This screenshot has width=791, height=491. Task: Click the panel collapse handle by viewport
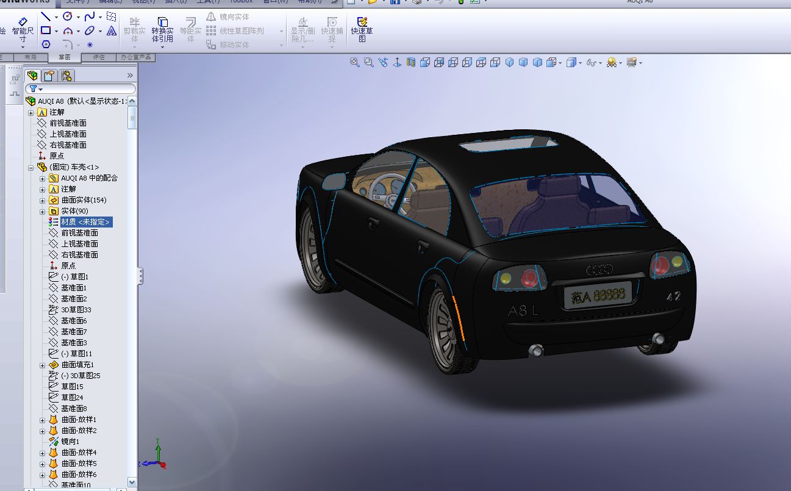[140, 276]
